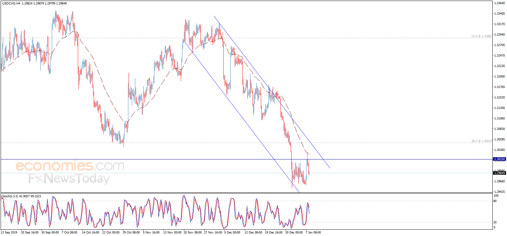Click the 20 Sep 16:00 date label
This screenshot has width=507, height=236.
tap(30, 233)
